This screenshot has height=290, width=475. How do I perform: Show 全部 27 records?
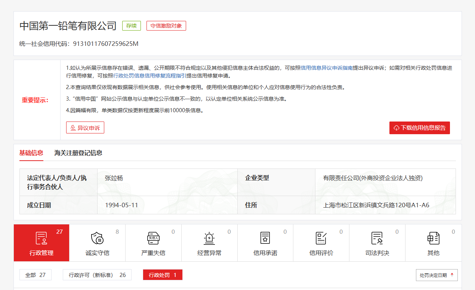click(36, 275)
